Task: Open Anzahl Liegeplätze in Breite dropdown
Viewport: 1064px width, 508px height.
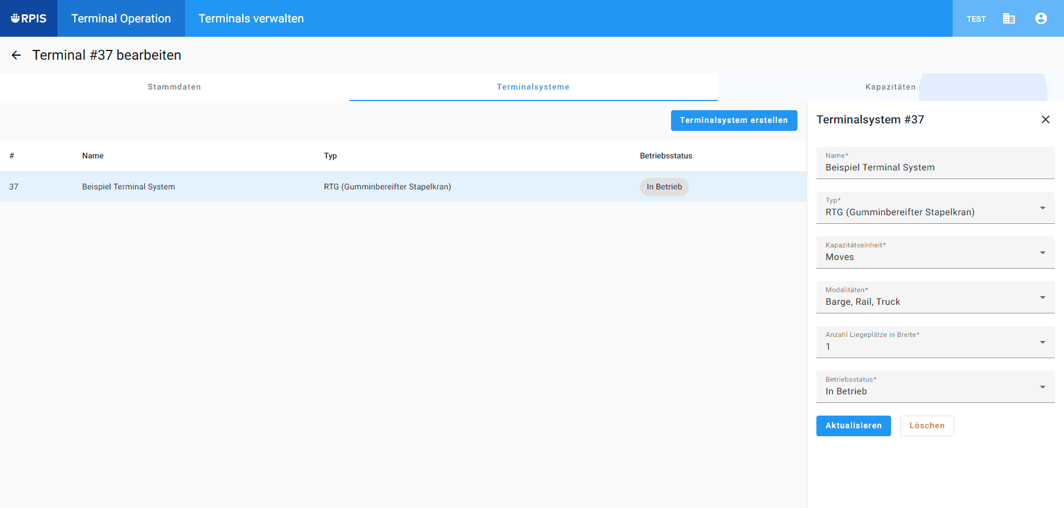Action: tap(935, 342)
